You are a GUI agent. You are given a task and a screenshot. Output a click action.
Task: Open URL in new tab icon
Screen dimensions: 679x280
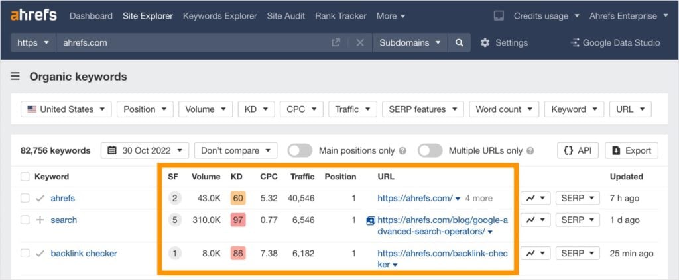point(336,43)
